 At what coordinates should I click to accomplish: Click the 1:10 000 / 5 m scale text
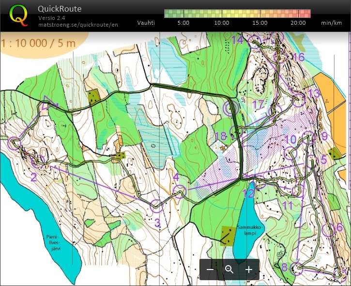tap(39, 43)
